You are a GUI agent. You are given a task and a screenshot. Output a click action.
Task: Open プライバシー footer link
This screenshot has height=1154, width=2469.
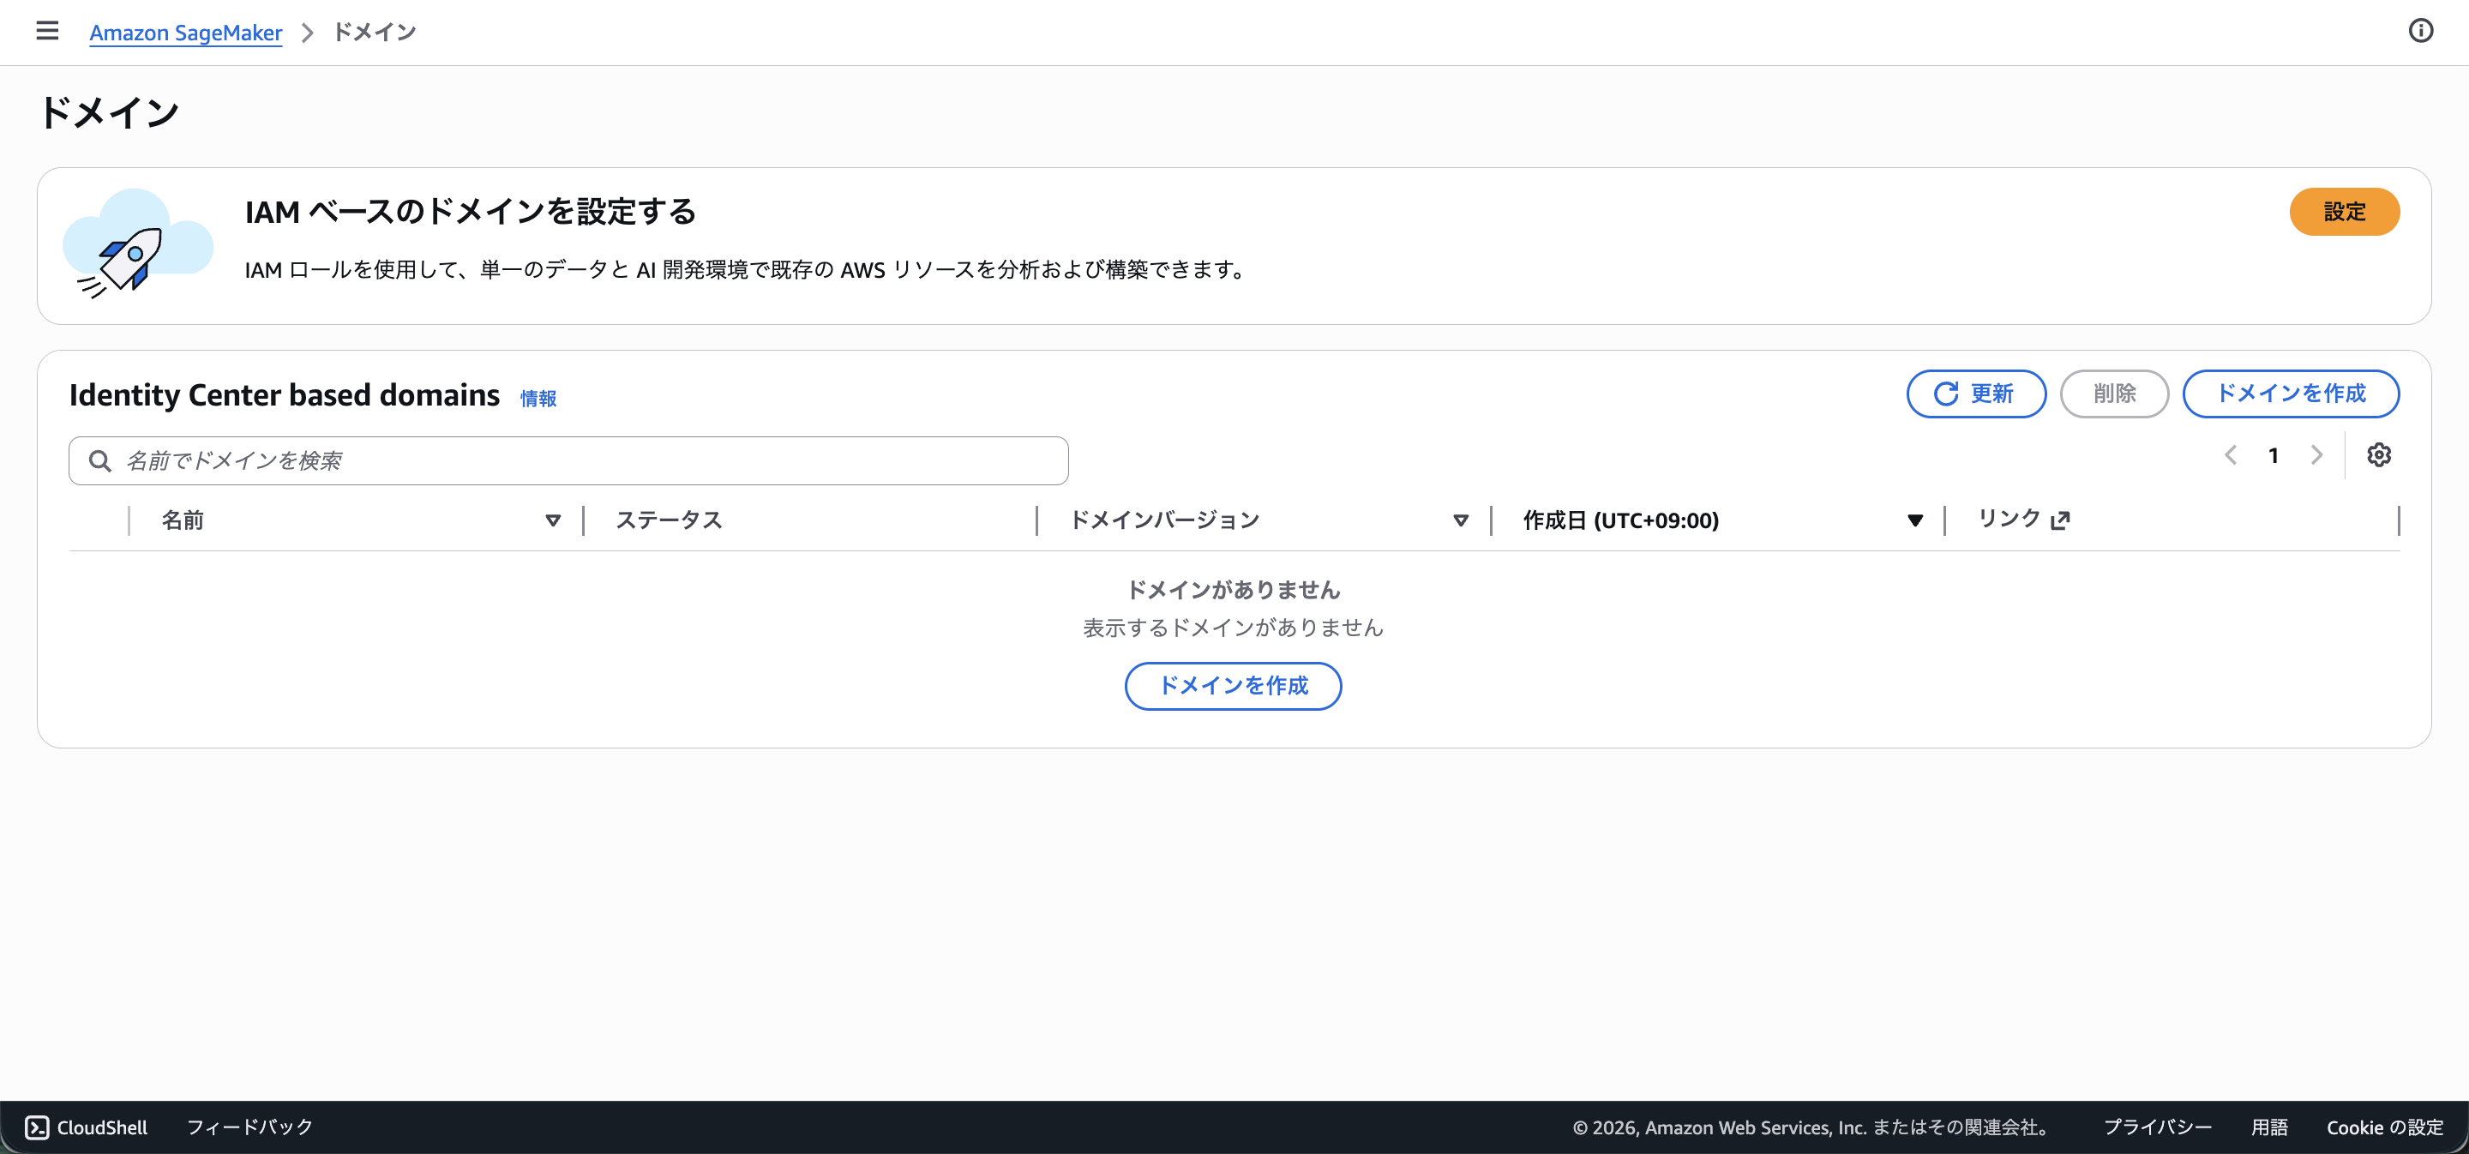(2158, 1127)
